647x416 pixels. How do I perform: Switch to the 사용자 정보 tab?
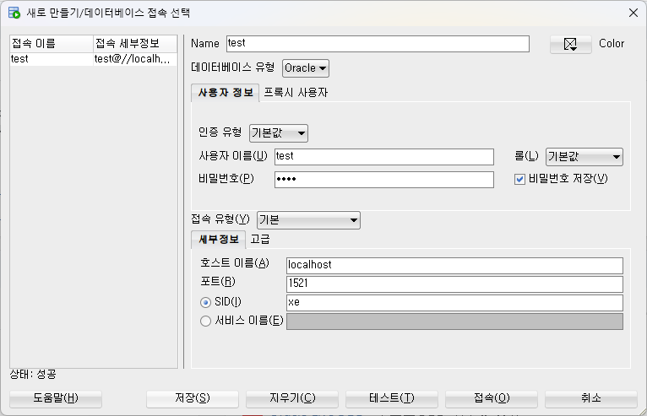coord(226,93)
